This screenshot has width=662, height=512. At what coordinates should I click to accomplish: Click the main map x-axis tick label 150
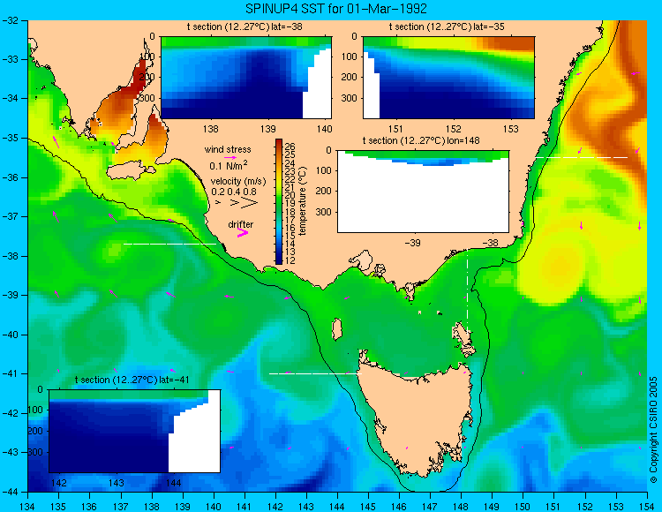tap(523, 506)
